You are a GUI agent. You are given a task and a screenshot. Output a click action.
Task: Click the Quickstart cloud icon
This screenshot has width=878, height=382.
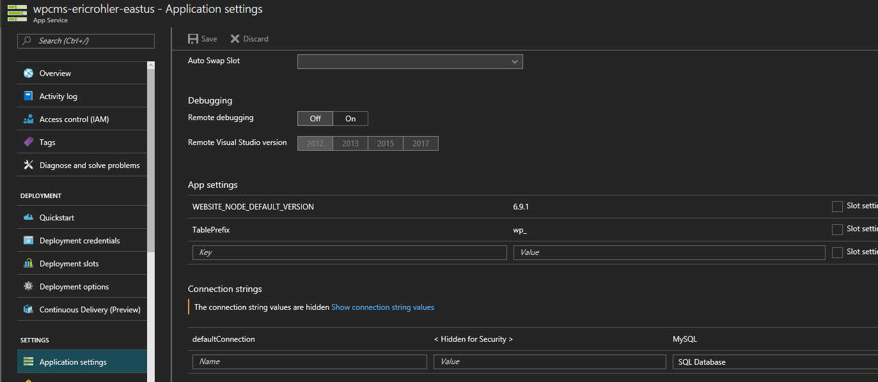28,218
